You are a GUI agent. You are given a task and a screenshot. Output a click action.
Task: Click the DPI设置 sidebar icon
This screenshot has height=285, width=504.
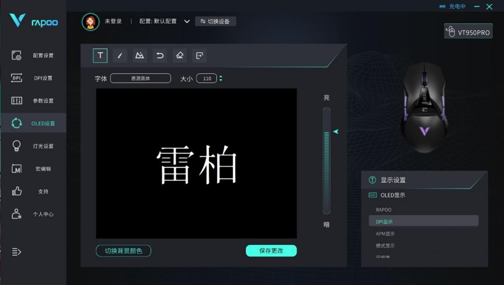(x=16, y=78)
